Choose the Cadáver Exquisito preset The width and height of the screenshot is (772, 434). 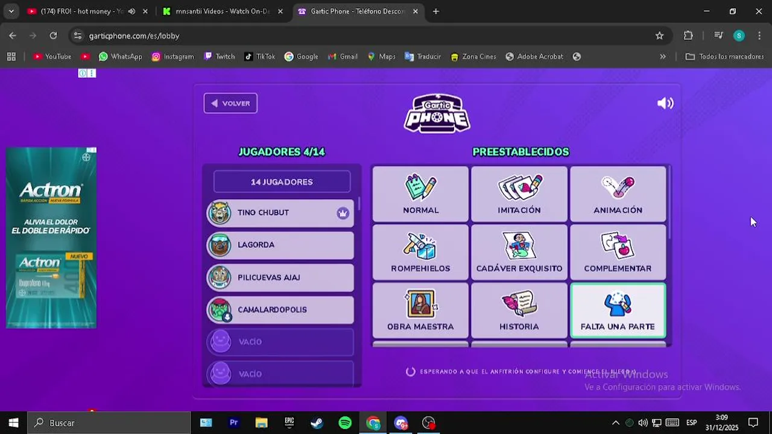point(519,252)
